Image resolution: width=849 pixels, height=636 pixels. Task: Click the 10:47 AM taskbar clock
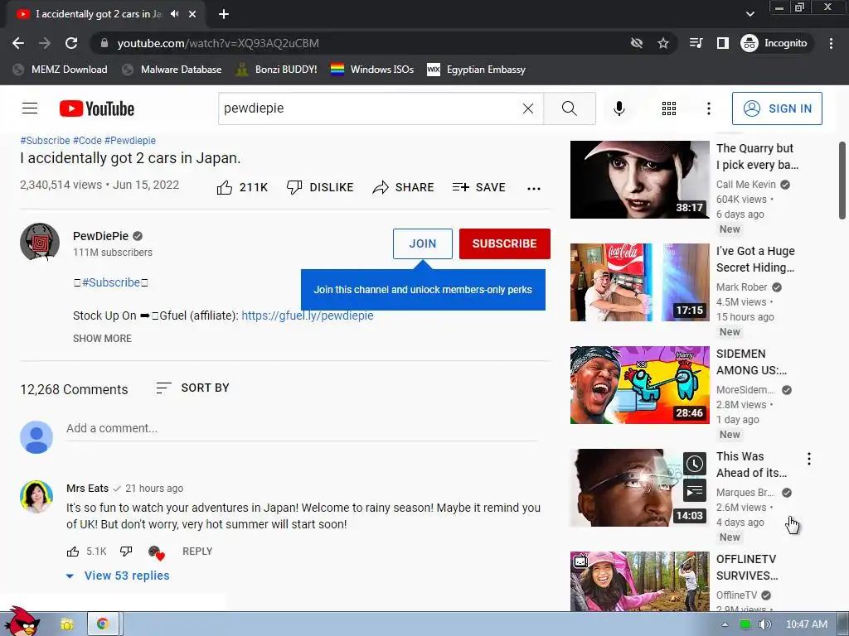pyautogui.click(x=806, y=624)
